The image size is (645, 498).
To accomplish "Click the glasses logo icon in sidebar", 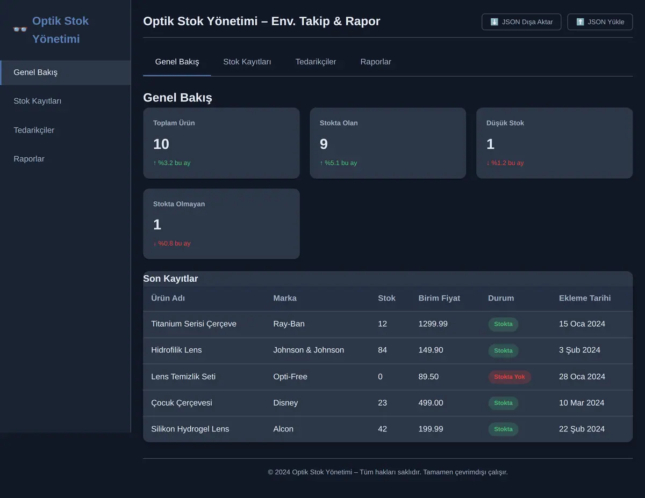I will [x=20, y=30].
